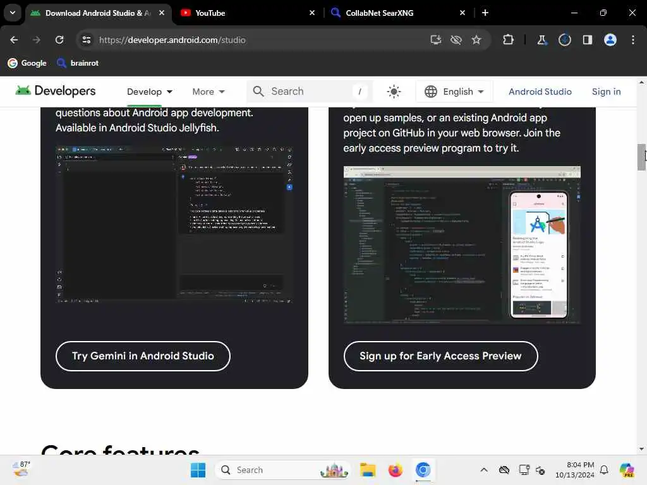
Task: Open the tab search dropdown
Action: tap(13, 13)
